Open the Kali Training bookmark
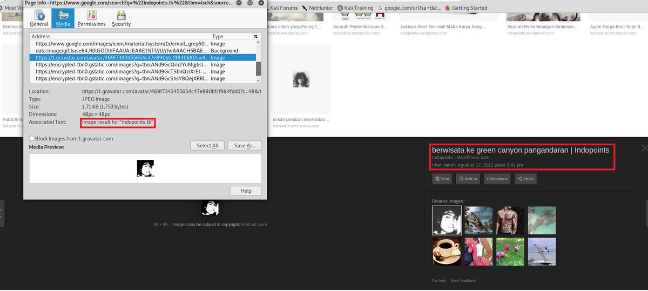The image size is (648, 291). click(x=355, y=8)
